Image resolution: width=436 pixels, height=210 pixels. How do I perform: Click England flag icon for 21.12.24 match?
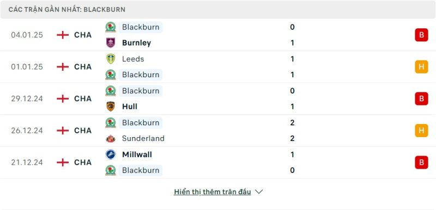63,162
